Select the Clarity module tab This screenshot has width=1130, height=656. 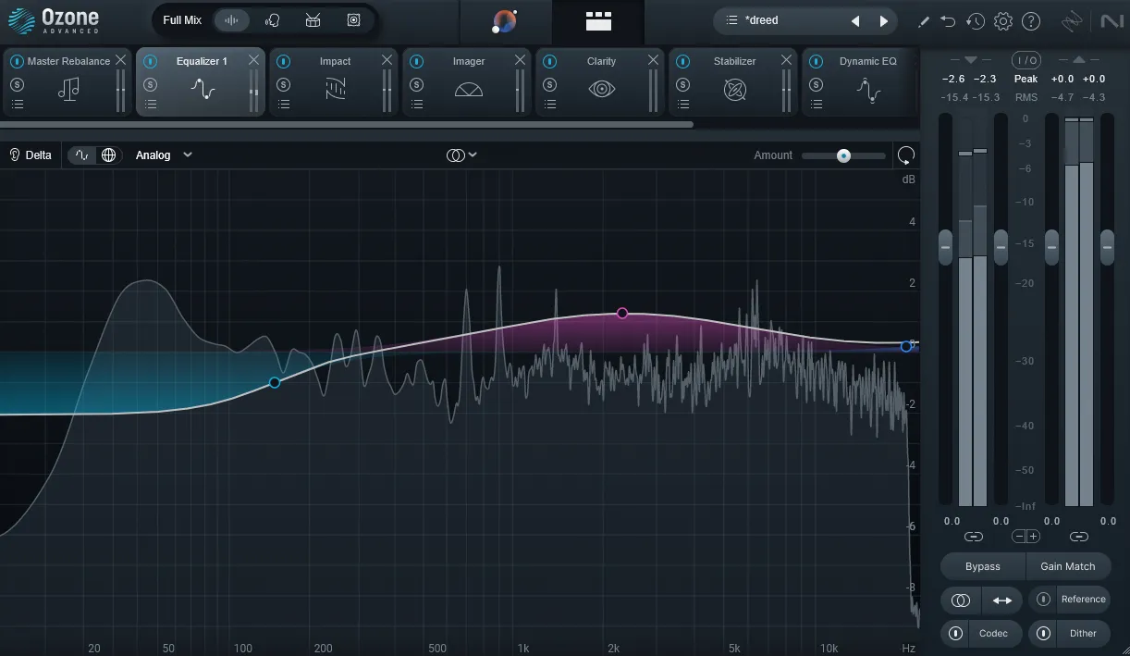pyautogui.click(x=600, y=81)
